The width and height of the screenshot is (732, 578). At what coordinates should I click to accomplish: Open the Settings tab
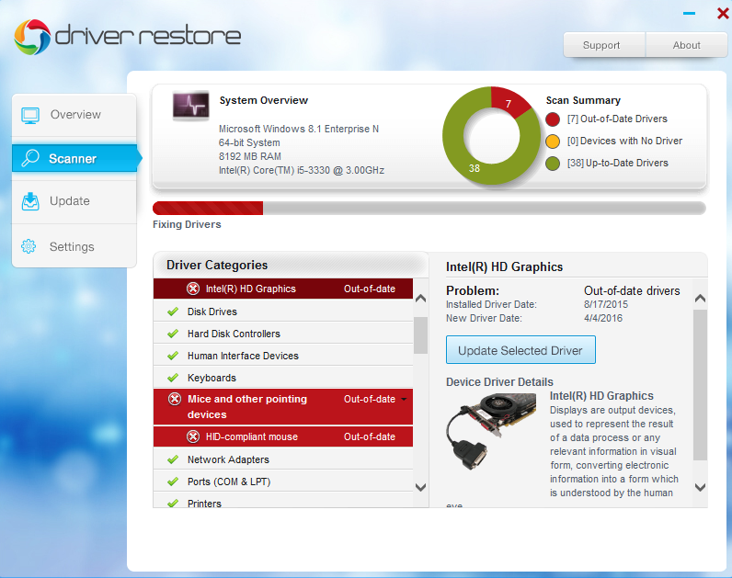coord(74,246)
